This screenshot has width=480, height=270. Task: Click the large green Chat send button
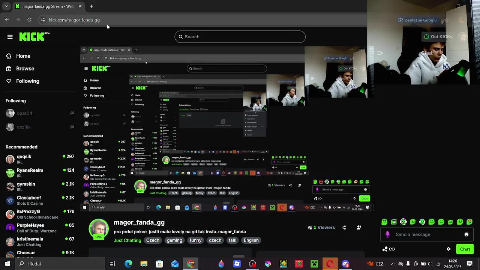[465, 249]
